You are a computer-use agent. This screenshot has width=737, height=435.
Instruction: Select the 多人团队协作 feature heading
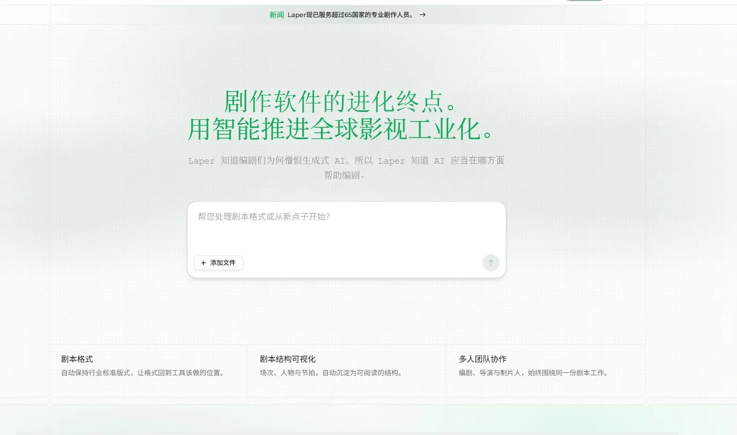[x=482, y=359]
